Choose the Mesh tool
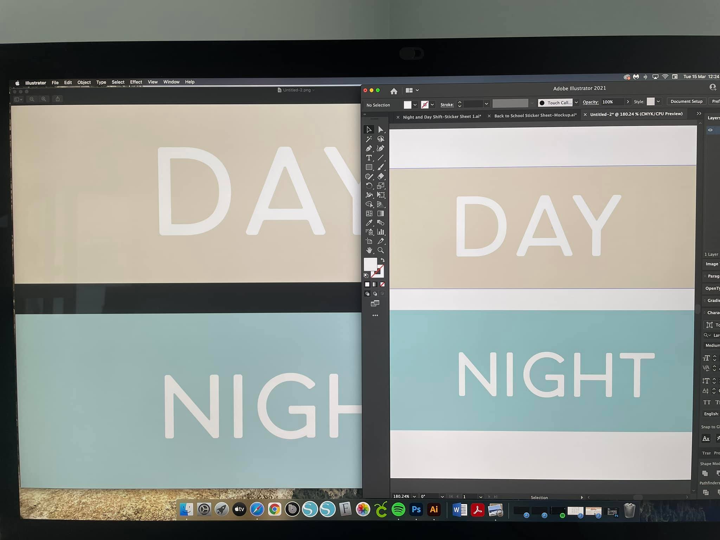720x540 pixels. click(369, 213)
